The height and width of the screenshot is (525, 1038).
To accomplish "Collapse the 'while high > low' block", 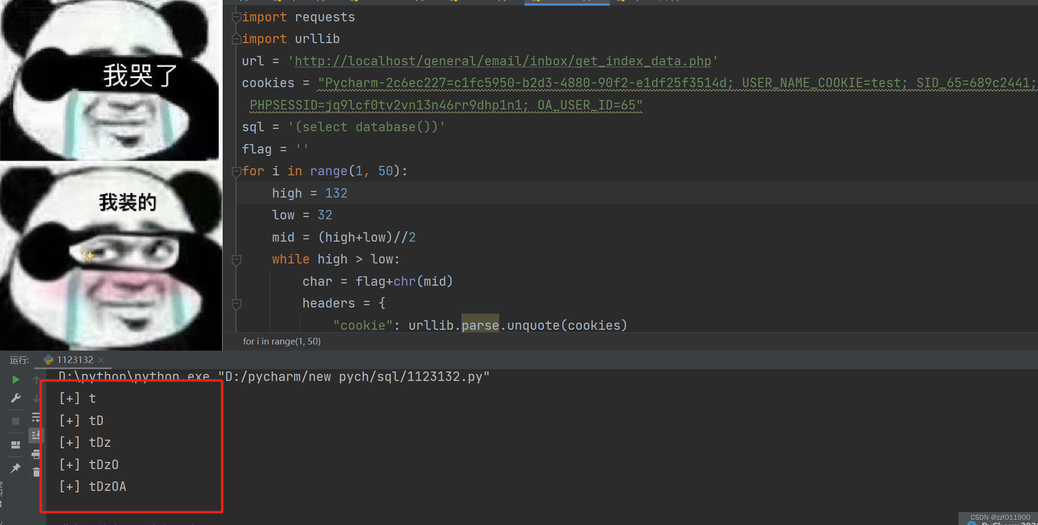I will coord(236,260).
